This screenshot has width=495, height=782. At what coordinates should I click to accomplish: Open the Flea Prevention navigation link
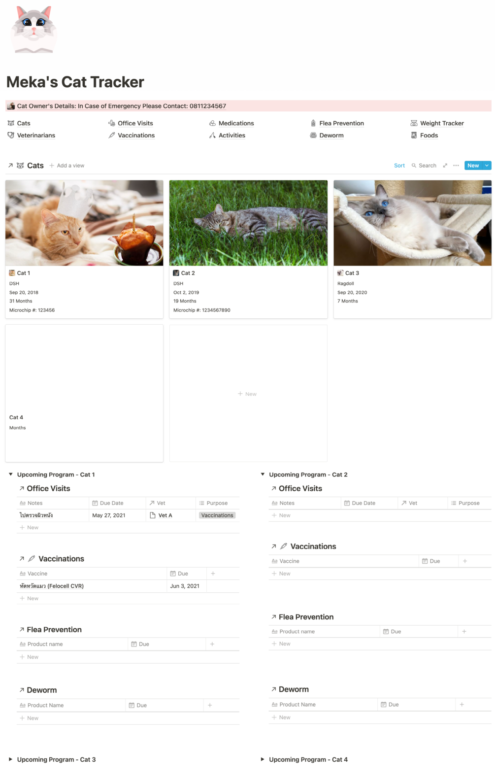(341, 123)
